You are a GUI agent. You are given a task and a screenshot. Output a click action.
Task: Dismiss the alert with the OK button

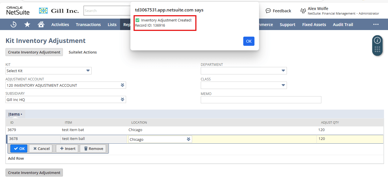pyautogui.click(x=248, y=41)
